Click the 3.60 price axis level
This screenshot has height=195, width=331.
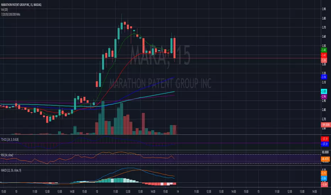(324, 37)
